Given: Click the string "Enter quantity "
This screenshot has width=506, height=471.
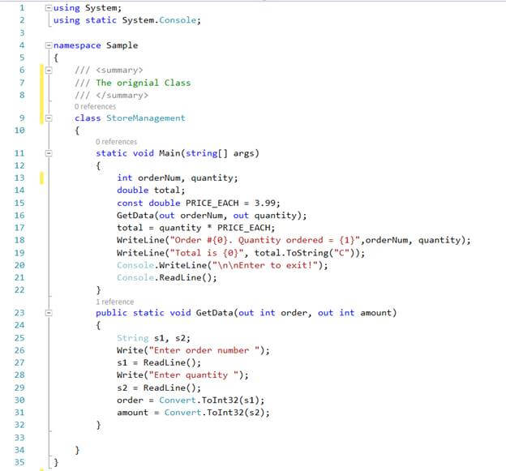Looking at the screenshot, I should [193, 375].
